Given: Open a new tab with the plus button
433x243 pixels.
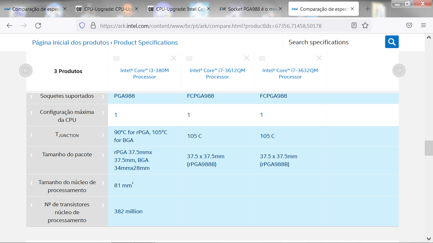Looking at the screenshot, I should click(368, 9).
